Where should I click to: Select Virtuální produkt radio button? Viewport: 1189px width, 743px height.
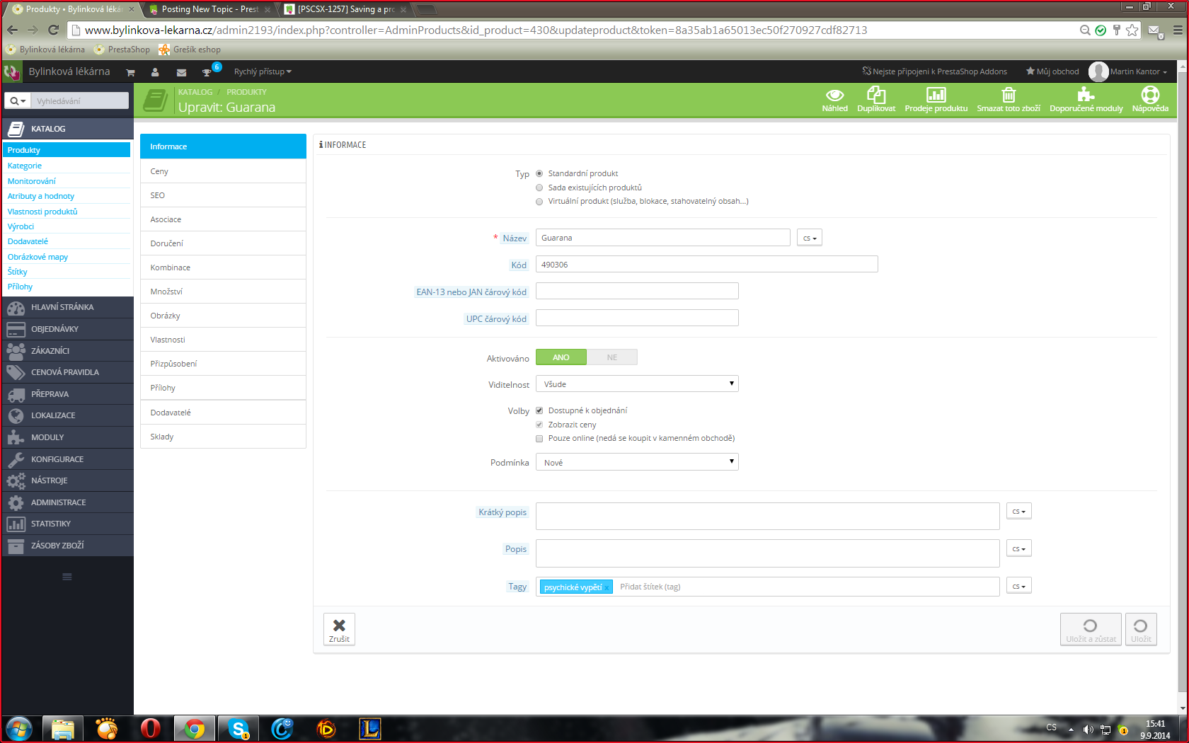(539, 202)
